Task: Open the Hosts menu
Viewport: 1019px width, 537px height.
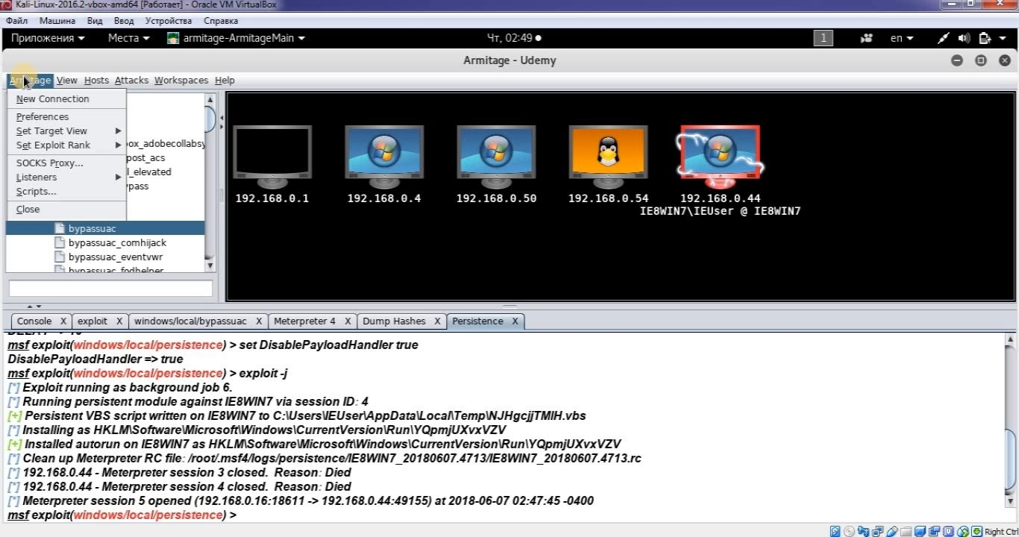Action: point(96,81)
